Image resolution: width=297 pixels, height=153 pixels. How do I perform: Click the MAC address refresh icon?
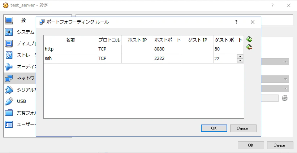pos(285,98)
